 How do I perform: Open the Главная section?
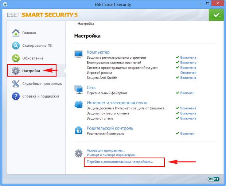29,33
